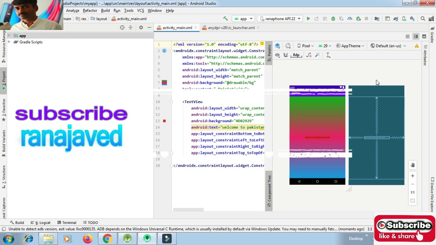Click the yellow warning icon in design toolbar

click(417, 46)
